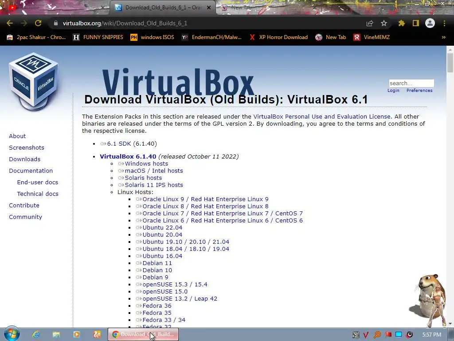
Task: Switch to the YouTube tab
Action: pyautogui.click(x=55, y=8)
